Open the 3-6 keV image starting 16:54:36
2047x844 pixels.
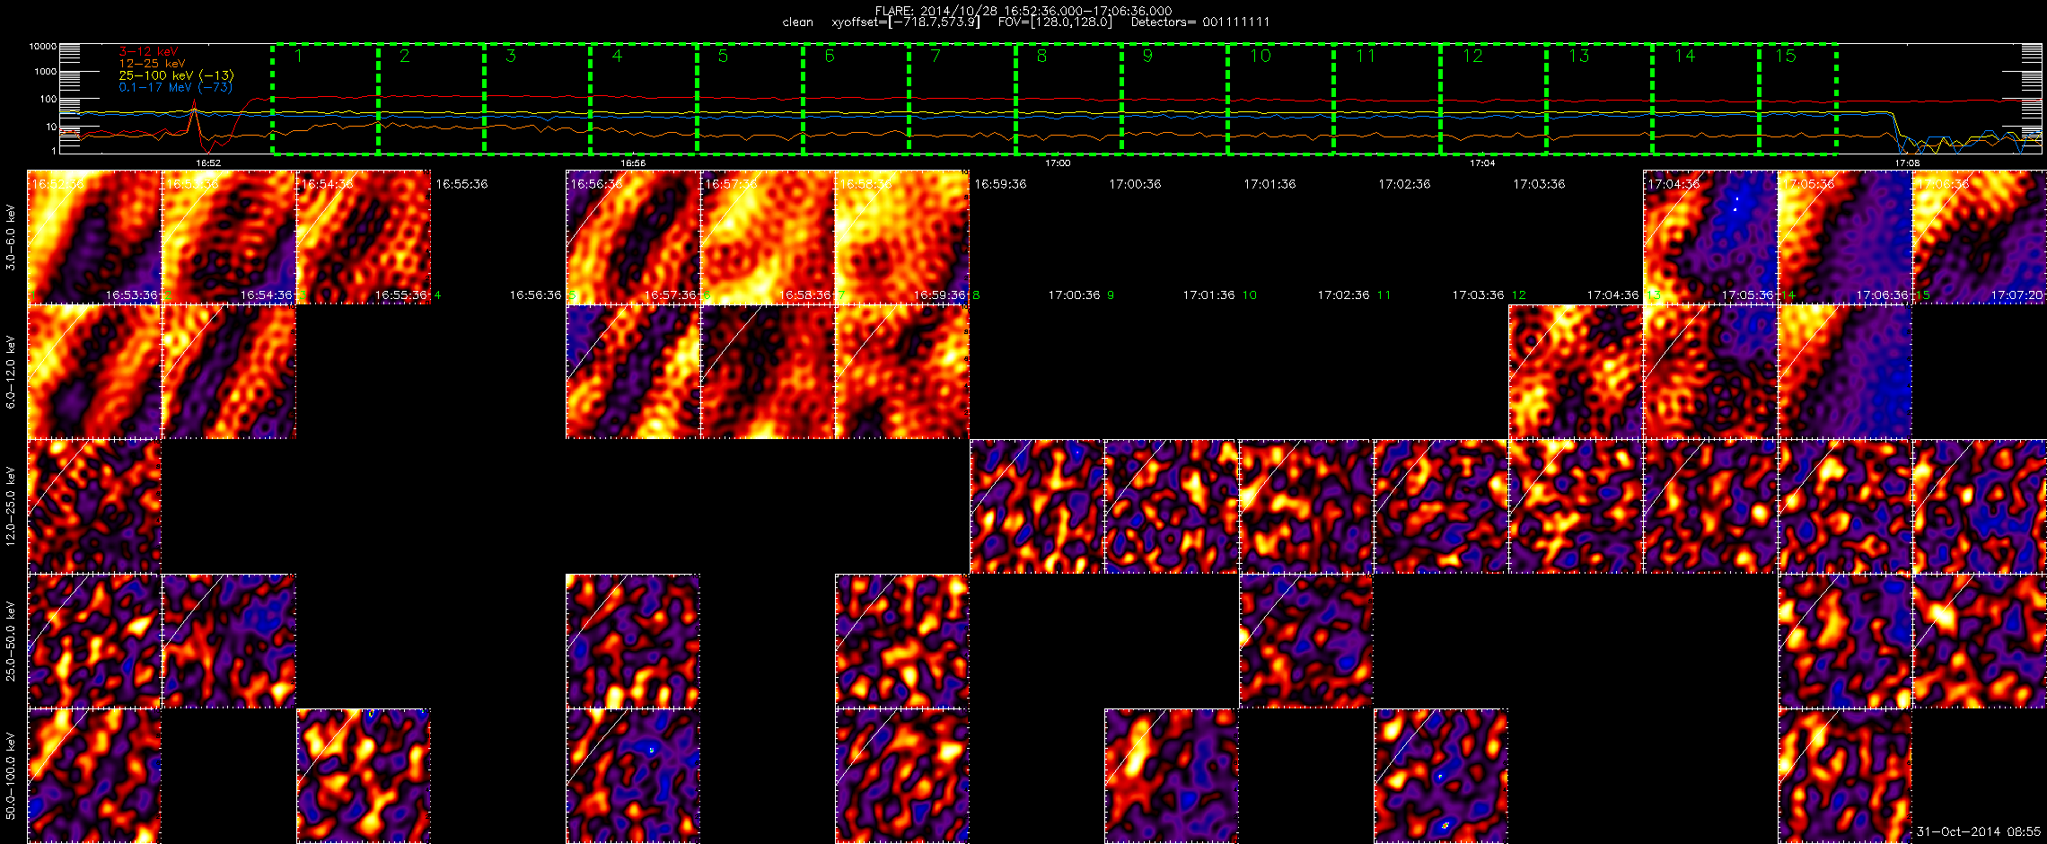tap(364, 237)
